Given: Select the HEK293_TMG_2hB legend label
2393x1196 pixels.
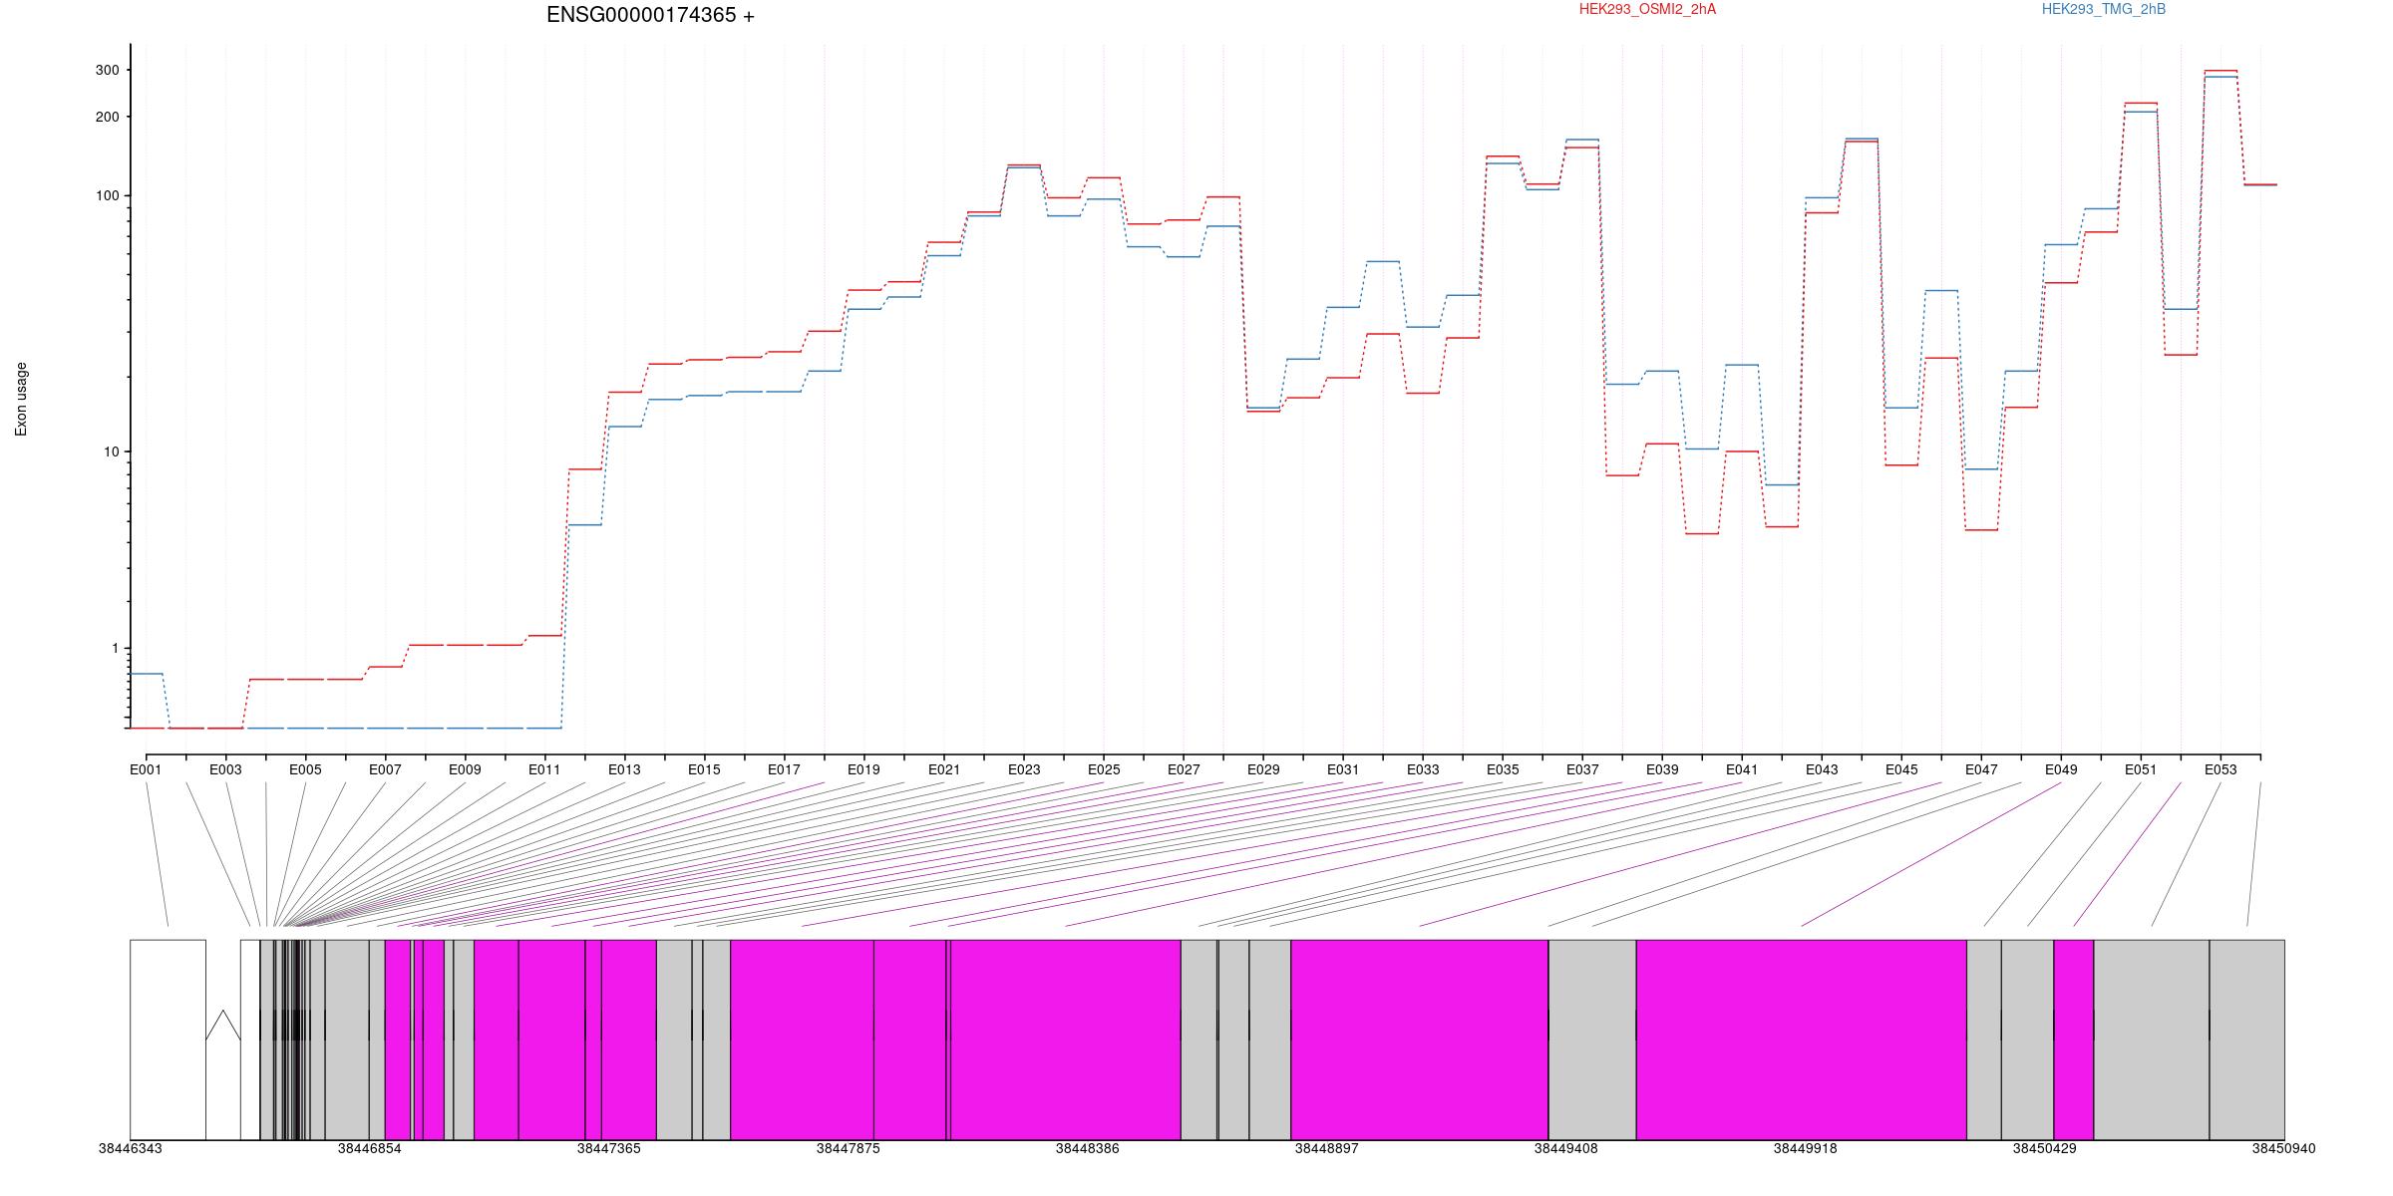Looking at the screenshot, I should [x=2104, y=9].
